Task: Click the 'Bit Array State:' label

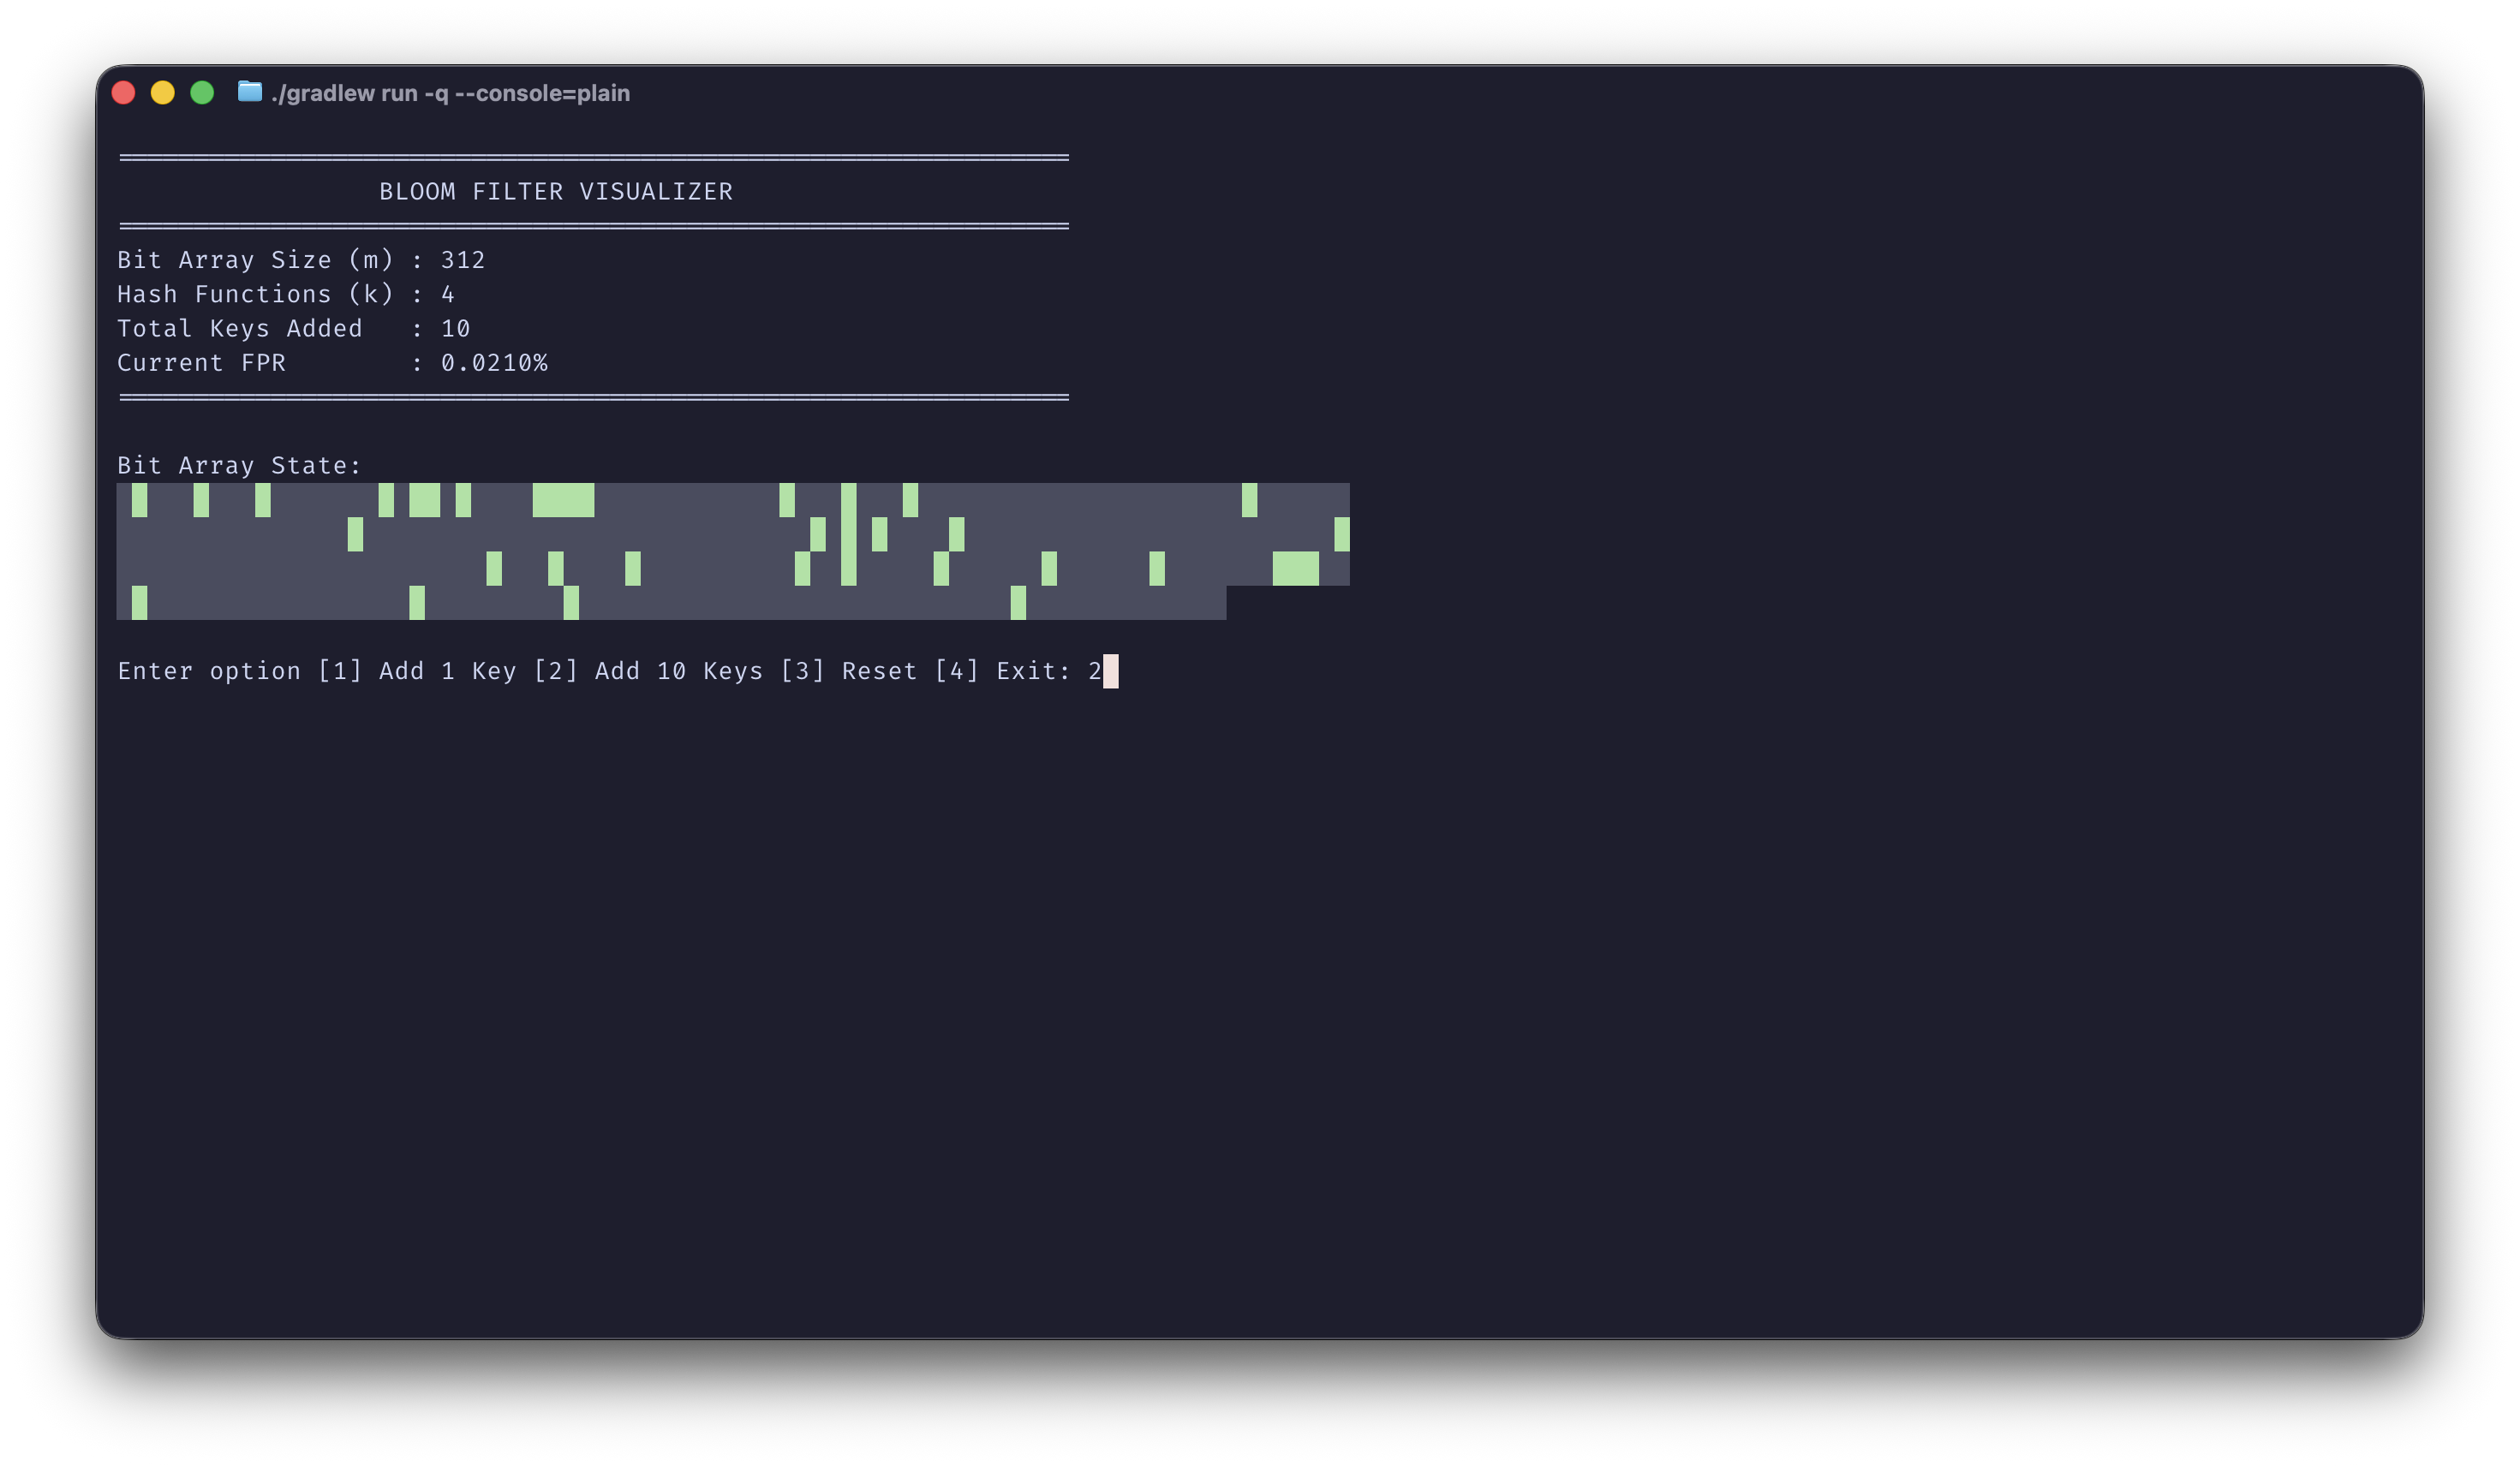Action: click(x=239, y=465)
